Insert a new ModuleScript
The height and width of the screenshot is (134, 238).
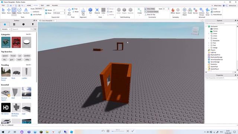(x=216, y=15)
